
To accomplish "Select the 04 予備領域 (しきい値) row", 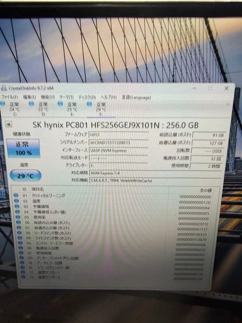I will tap(113, 212).
